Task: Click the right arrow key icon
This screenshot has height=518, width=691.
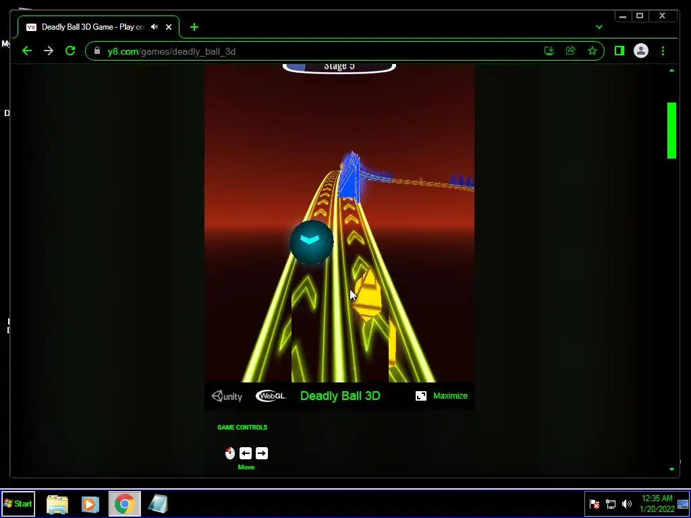Action: point(262,453)
